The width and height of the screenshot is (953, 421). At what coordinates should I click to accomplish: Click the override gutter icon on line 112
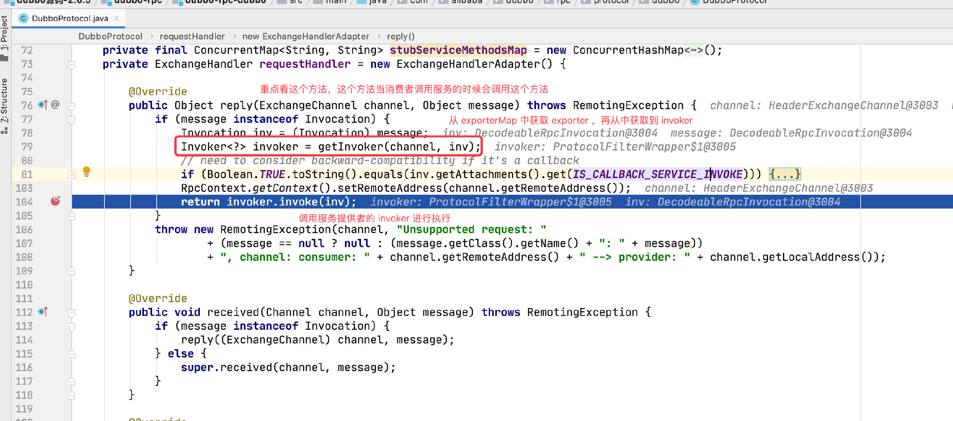pyautogui.click(x=43, y=312)
